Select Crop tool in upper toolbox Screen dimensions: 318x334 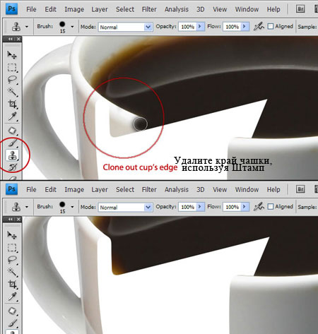tap(12, 104)
